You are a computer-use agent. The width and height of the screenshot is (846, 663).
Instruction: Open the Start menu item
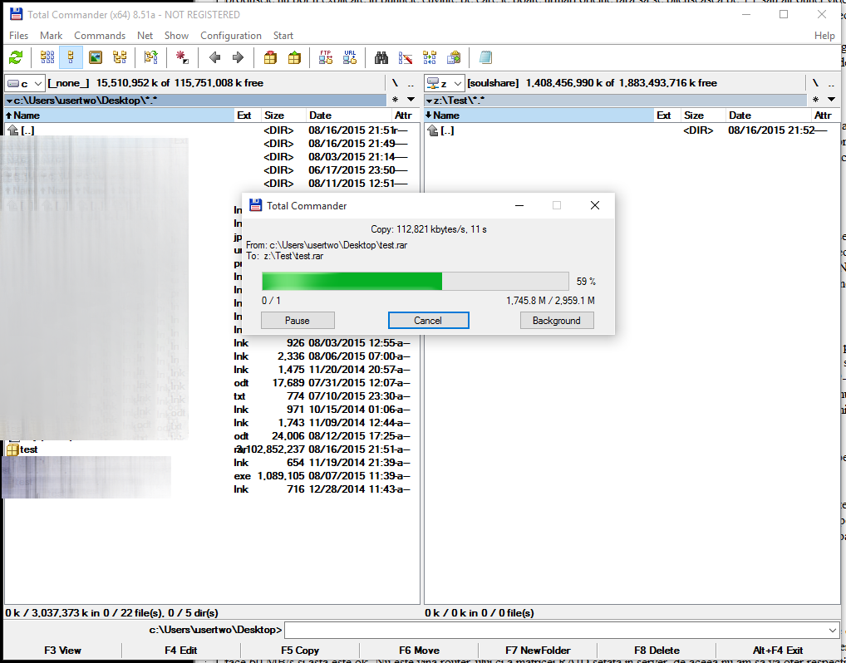(283, 36)
